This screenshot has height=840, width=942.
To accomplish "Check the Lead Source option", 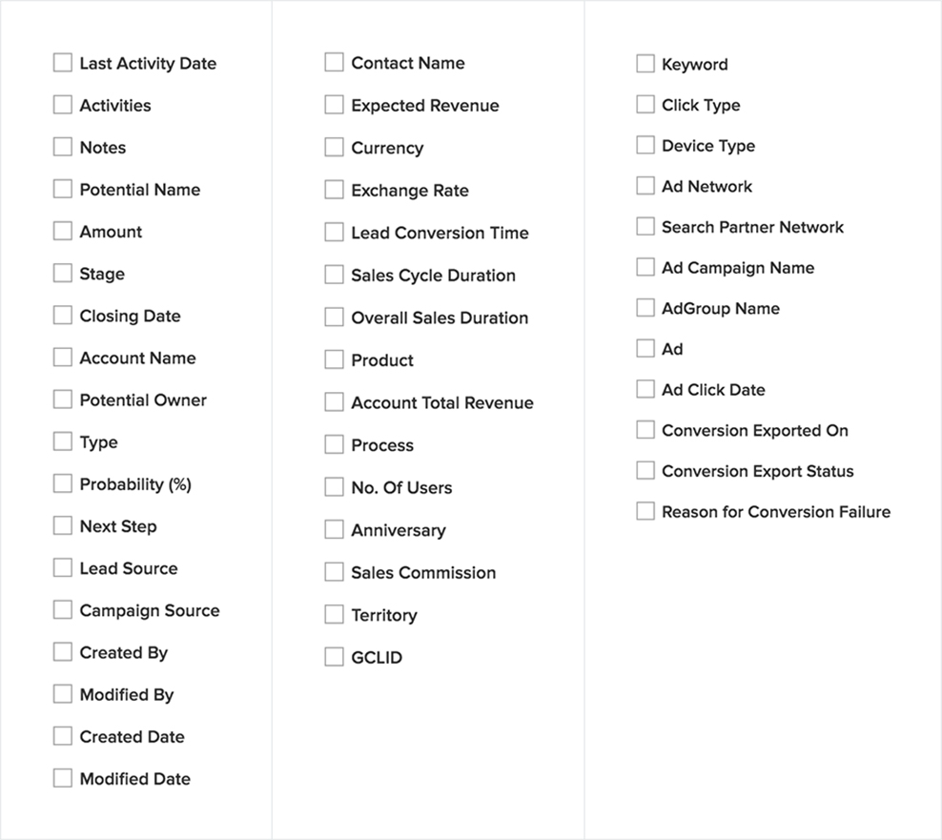I will pyautogui.click(x=63, y=567).
